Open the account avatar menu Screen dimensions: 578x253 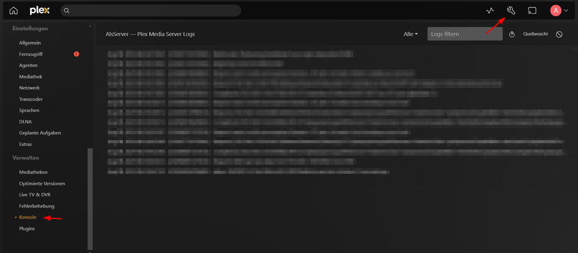tap(555, 11)
